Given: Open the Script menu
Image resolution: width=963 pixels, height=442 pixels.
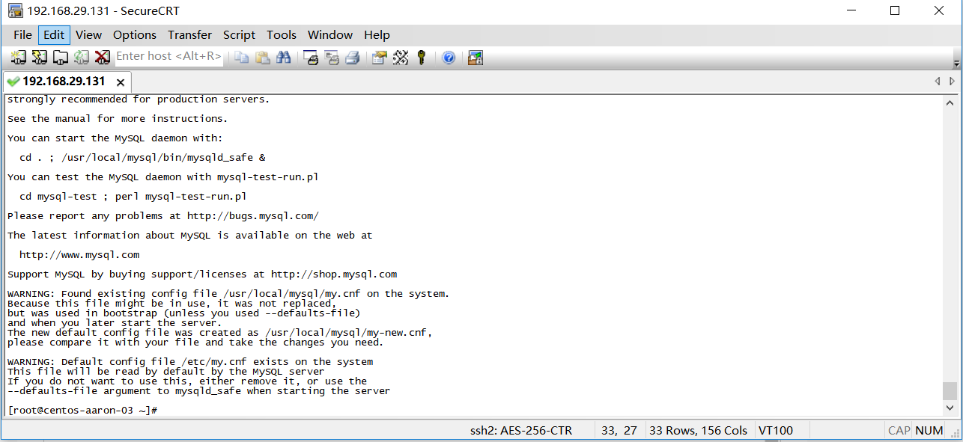Looking at the screenshot, I should click(x=239, y=34).
